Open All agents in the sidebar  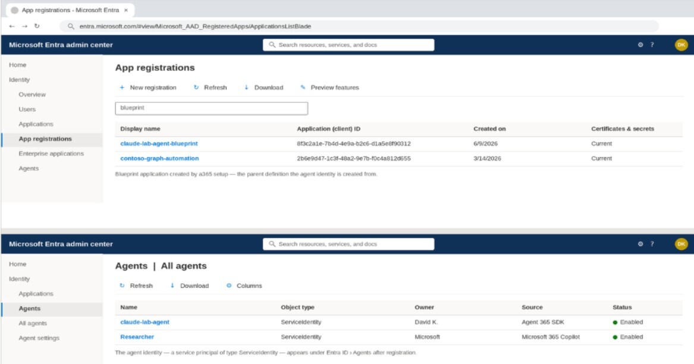click(x=33, y=324)
